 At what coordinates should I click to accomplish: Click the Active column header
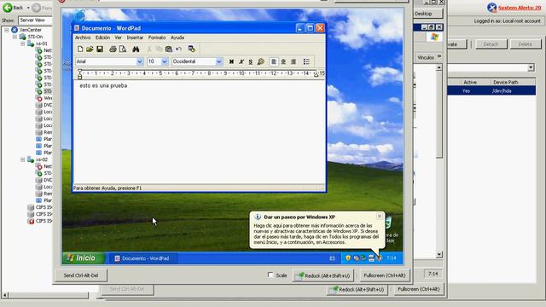(470, 82)
